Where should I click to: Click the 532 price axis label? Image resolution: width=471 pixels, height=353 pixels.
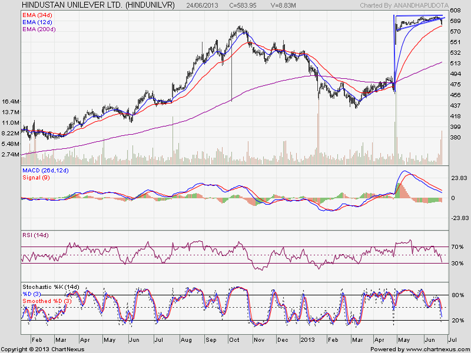point(455,53)
